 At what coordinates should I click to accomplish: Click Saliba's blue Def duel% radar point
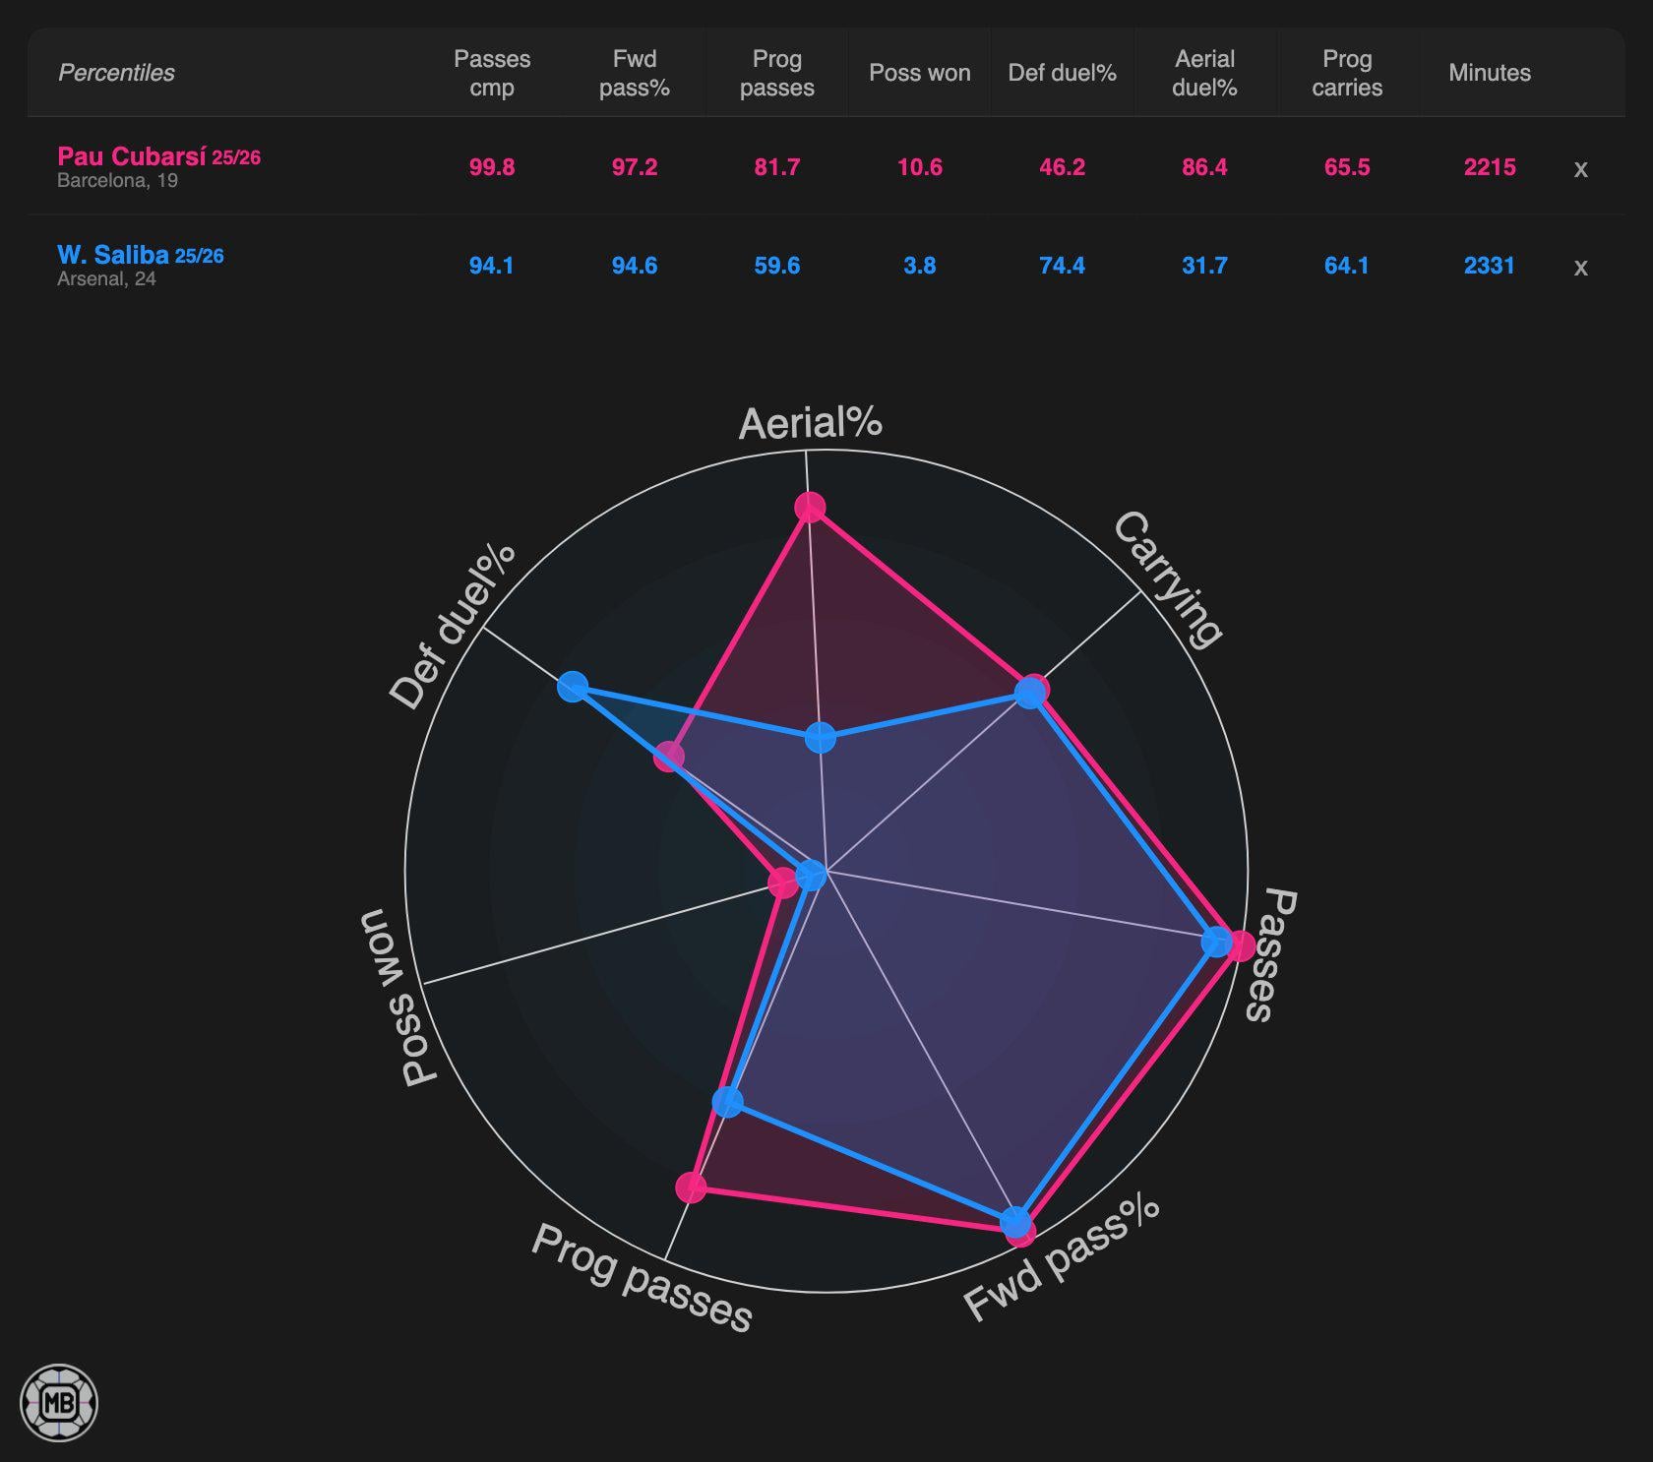[x=573, y=686]
